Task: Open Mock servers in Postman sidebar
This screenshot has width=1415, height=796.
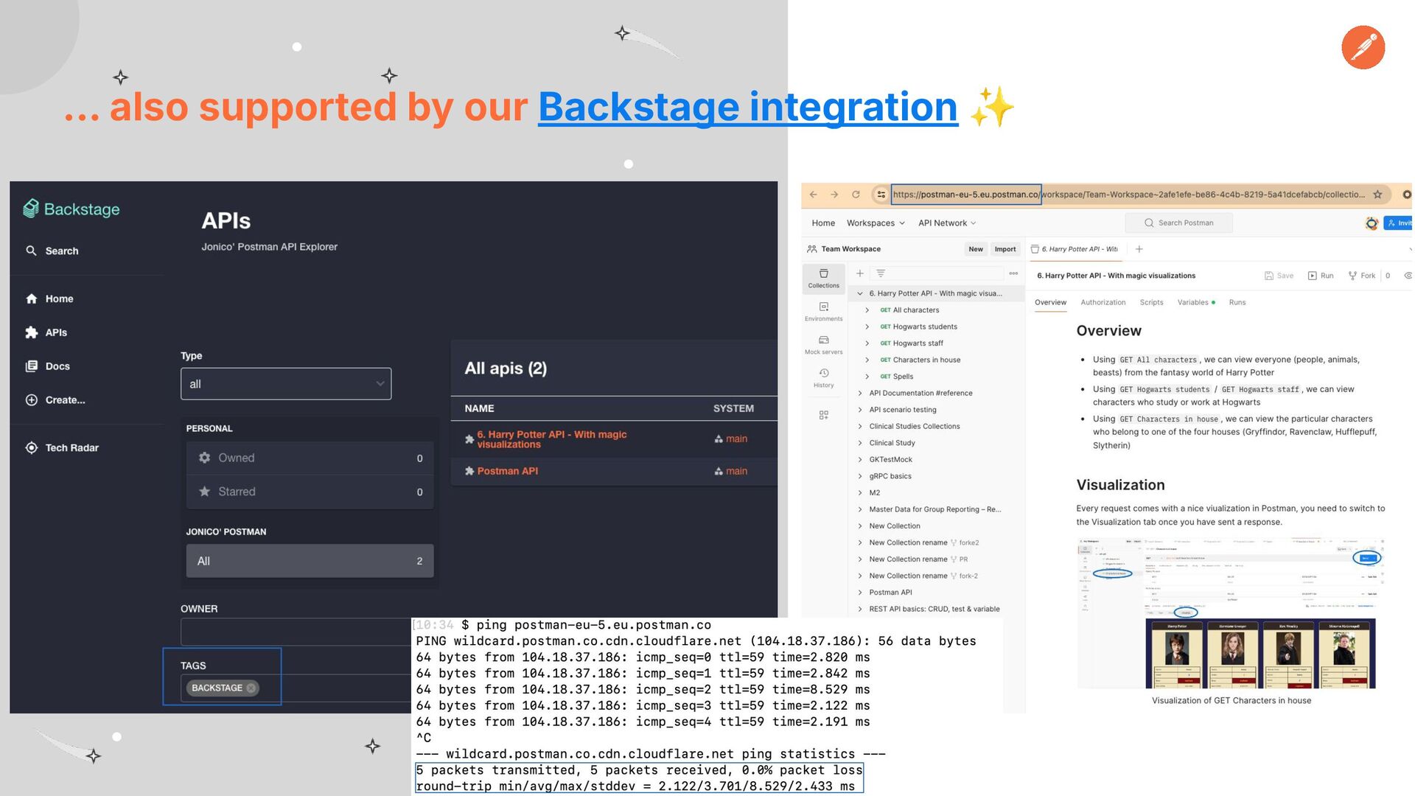Action: pyautogui.click(x=823, y=345)
